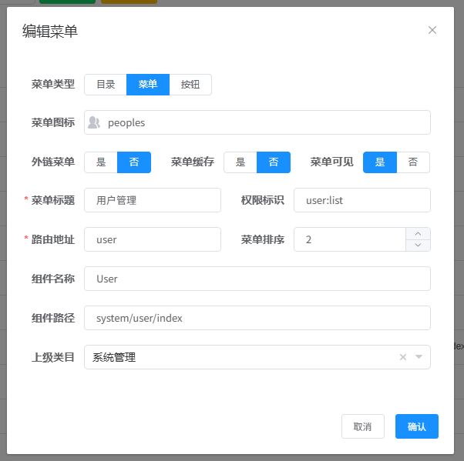Set 外链菜单 to 是
Screen dimensions: 464x461
point(101,162)
